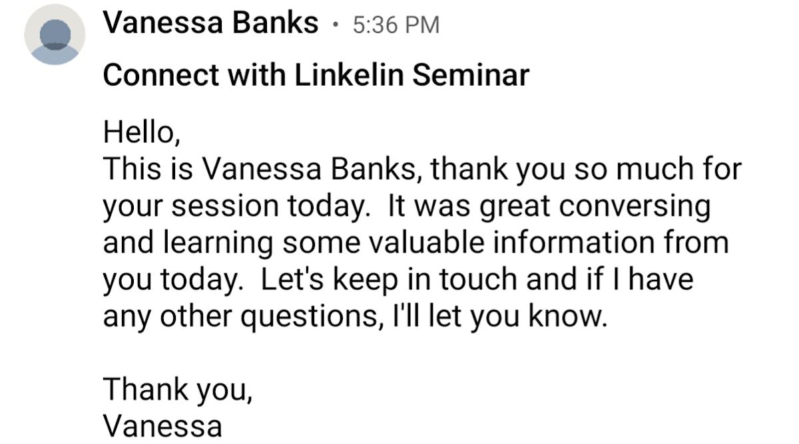Click the word Linkelin in the subject
799x444 pixels.
pyautogui.click(x=348, y=76)
